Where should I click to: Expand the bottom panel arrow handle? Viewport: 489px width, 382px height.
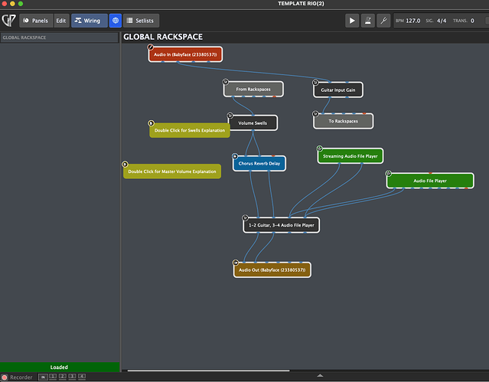(x=320, y=376)
